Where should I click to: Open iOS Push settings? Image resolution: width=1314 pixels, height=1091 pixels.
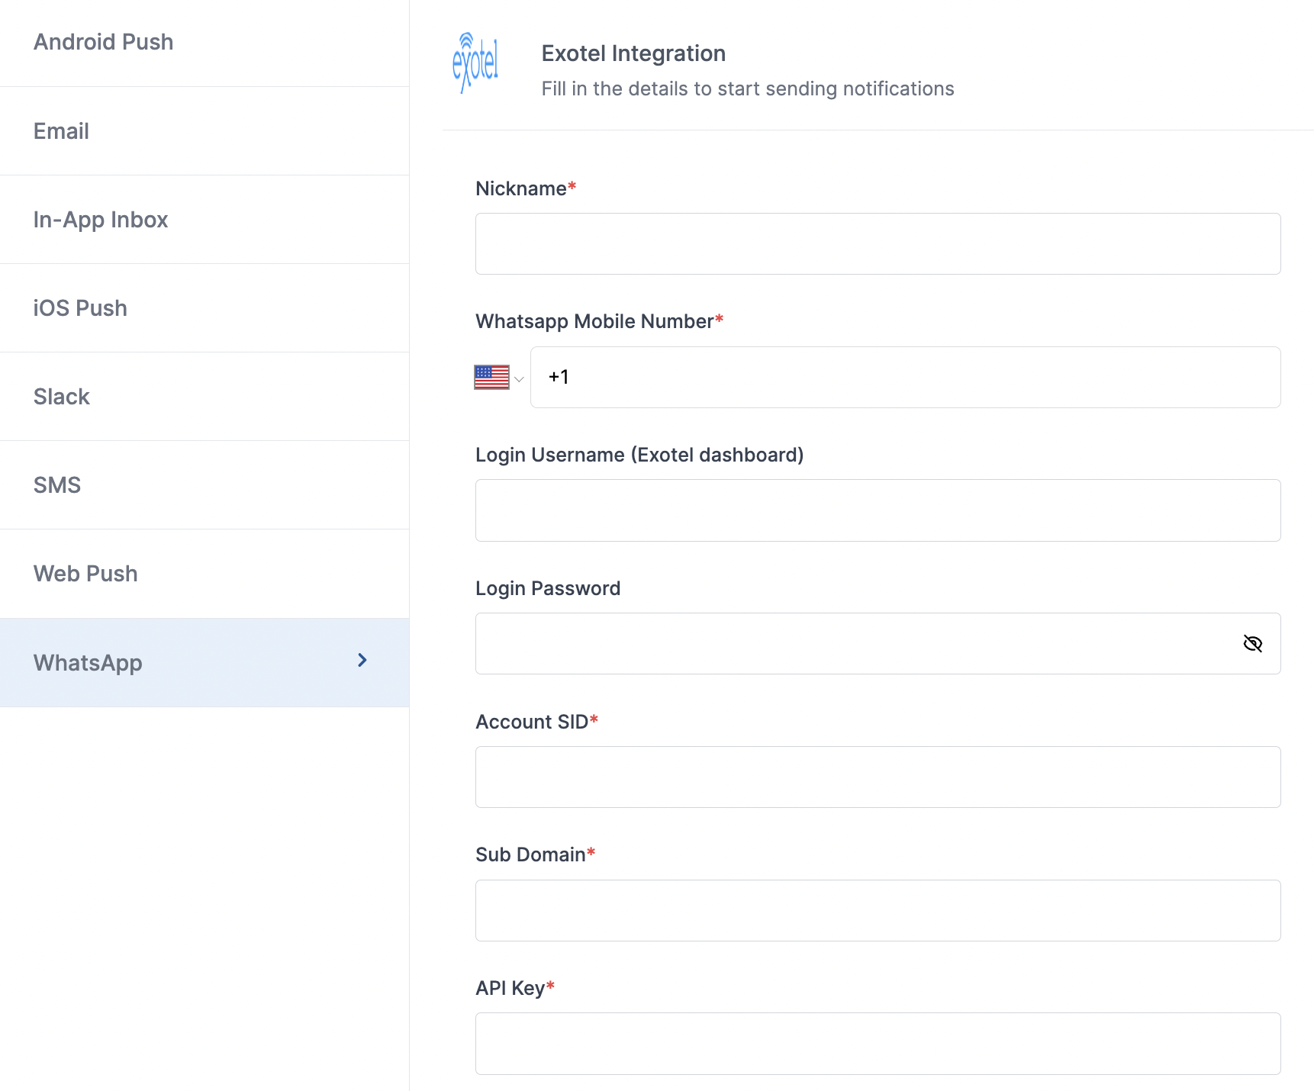pos(205,308)
